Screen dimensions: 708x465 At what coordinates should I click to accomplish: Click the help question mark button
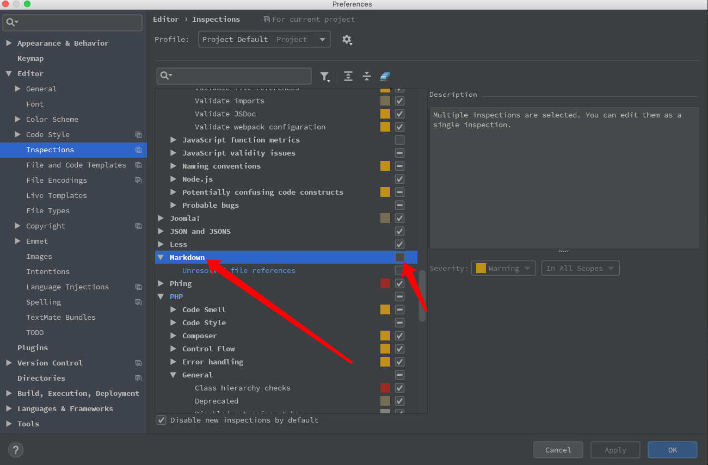[16, 450]
